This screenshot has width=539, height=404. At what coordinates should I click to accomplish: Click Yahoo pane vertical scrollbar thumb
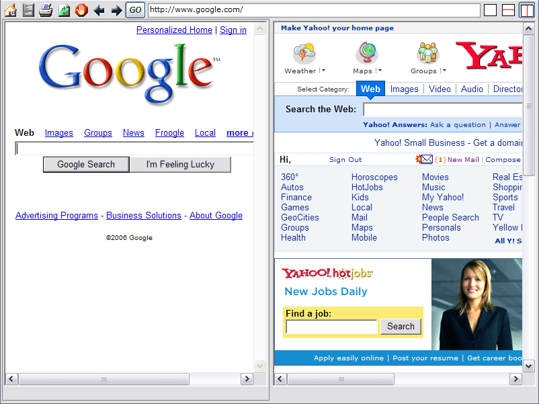pos(528,106)
